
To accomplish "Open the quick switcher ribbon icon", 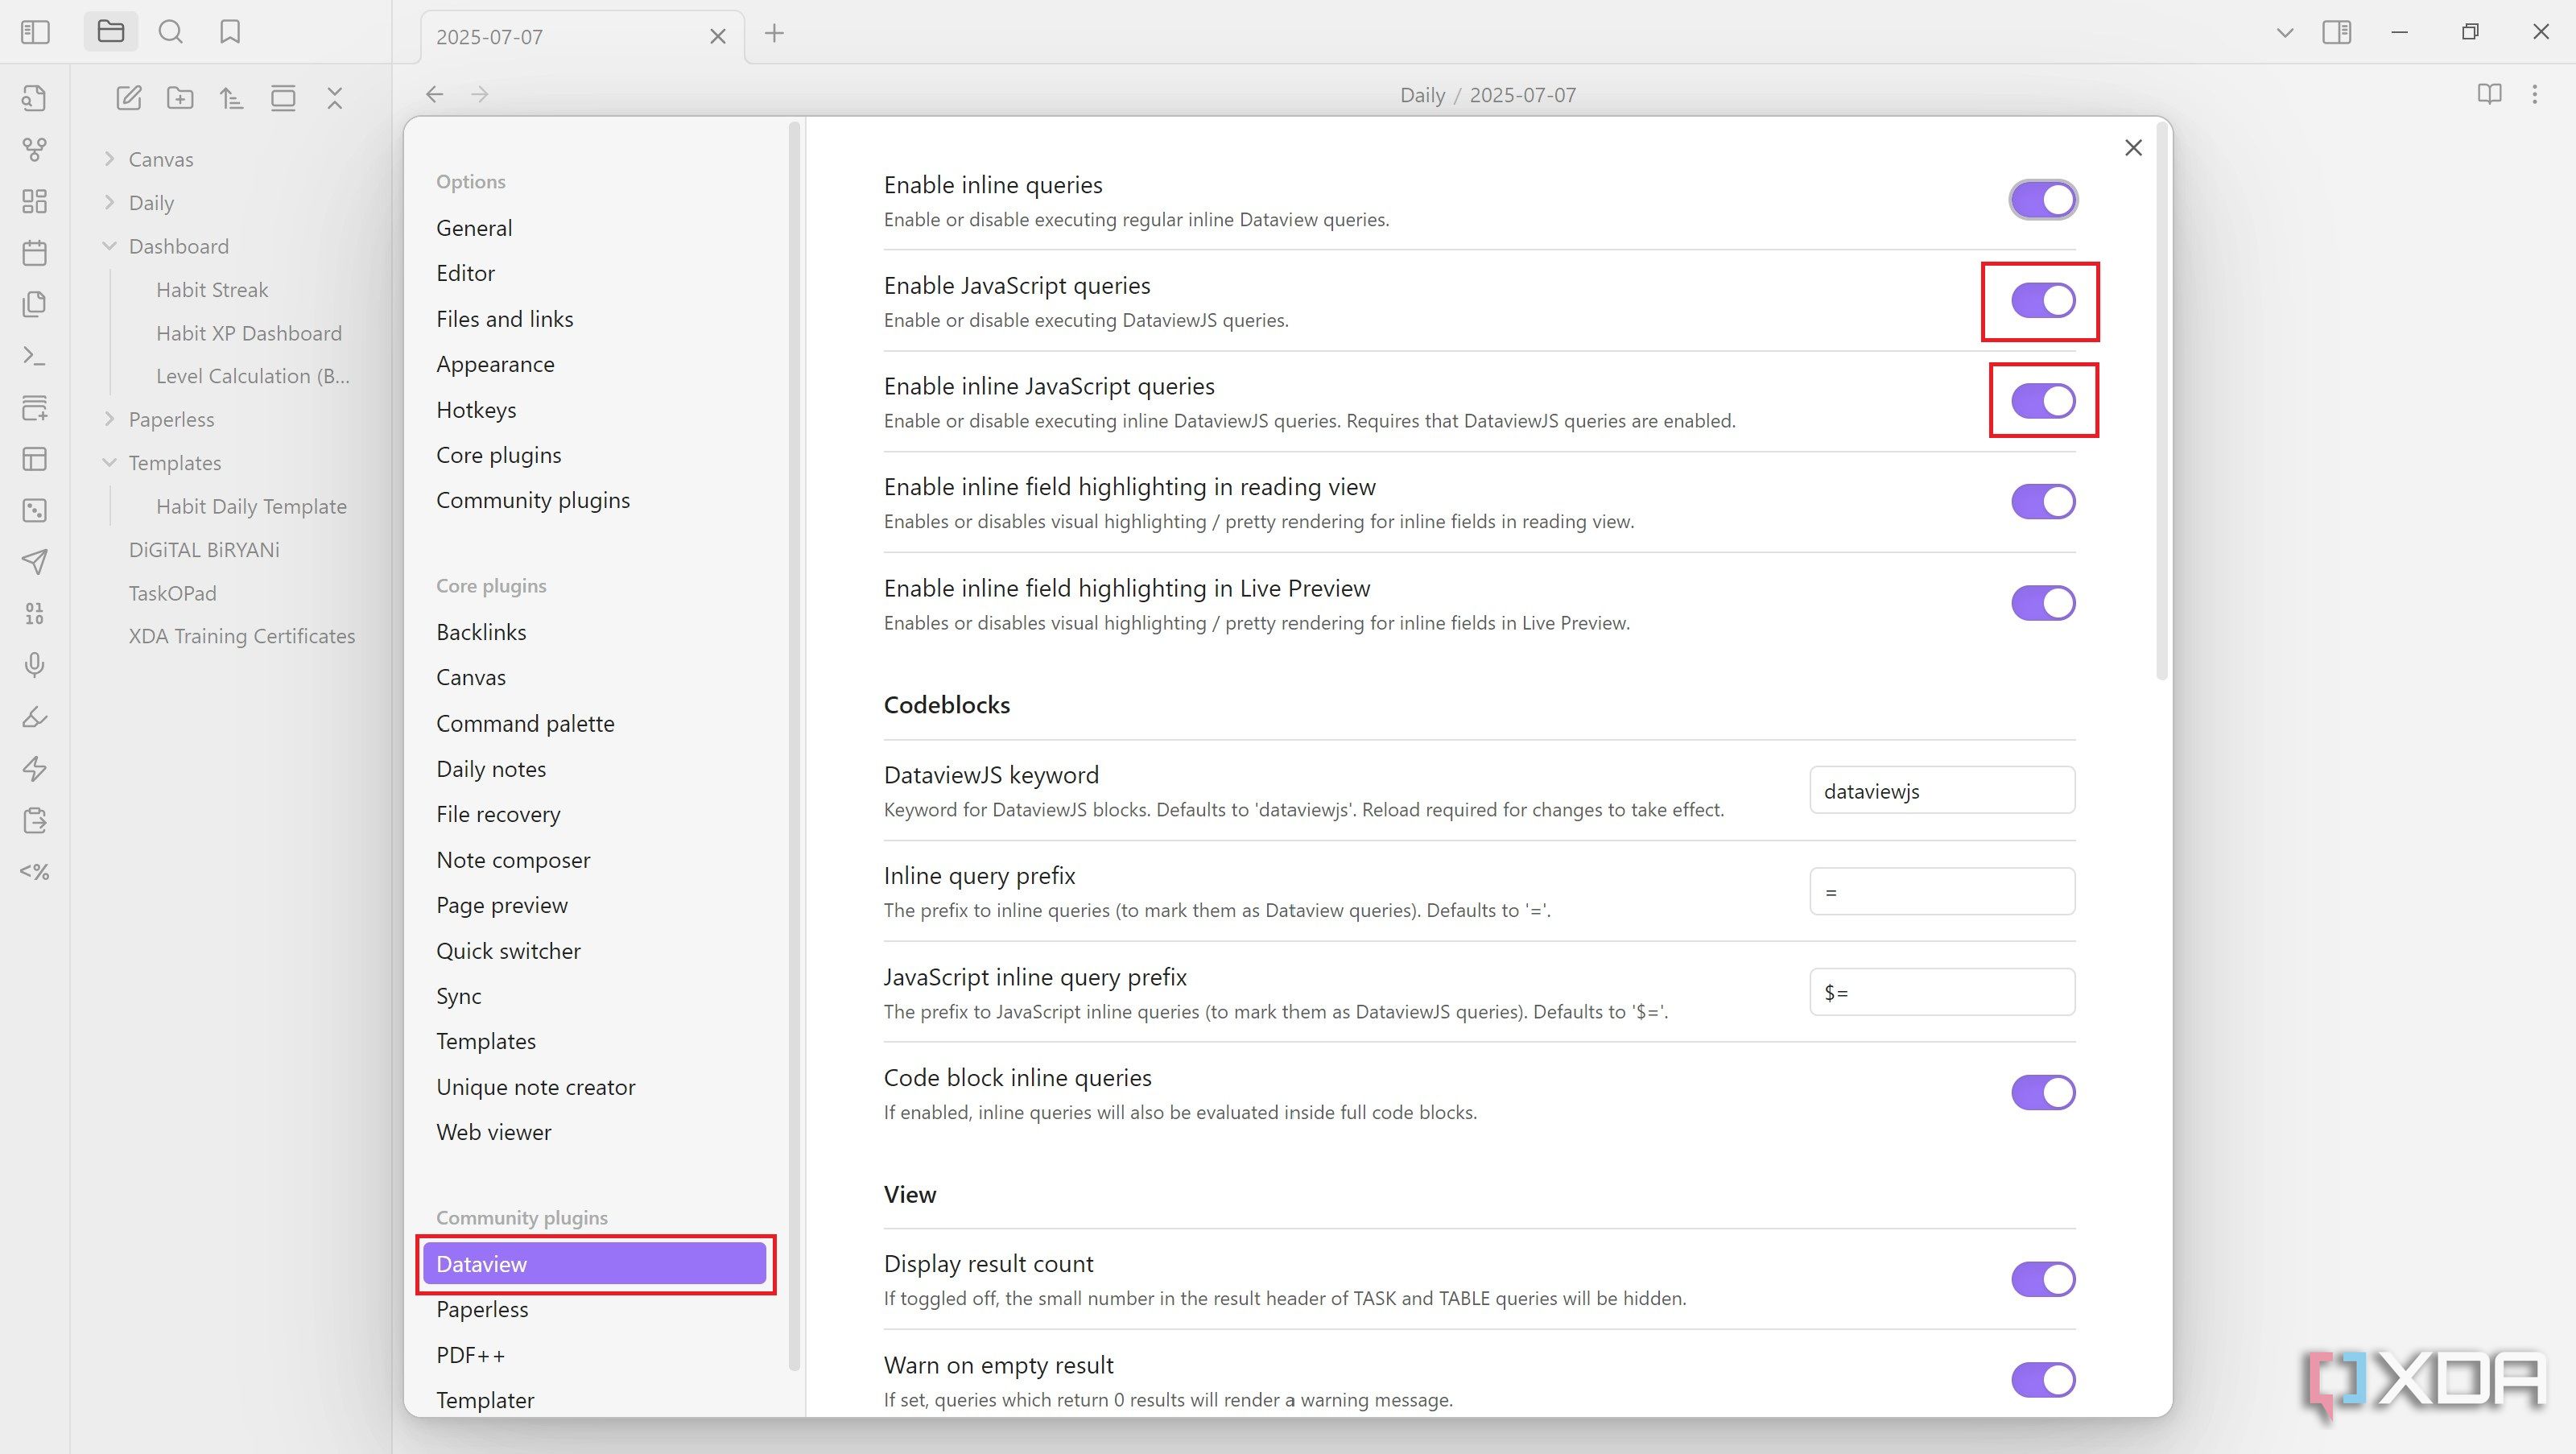I will [35, 98].
